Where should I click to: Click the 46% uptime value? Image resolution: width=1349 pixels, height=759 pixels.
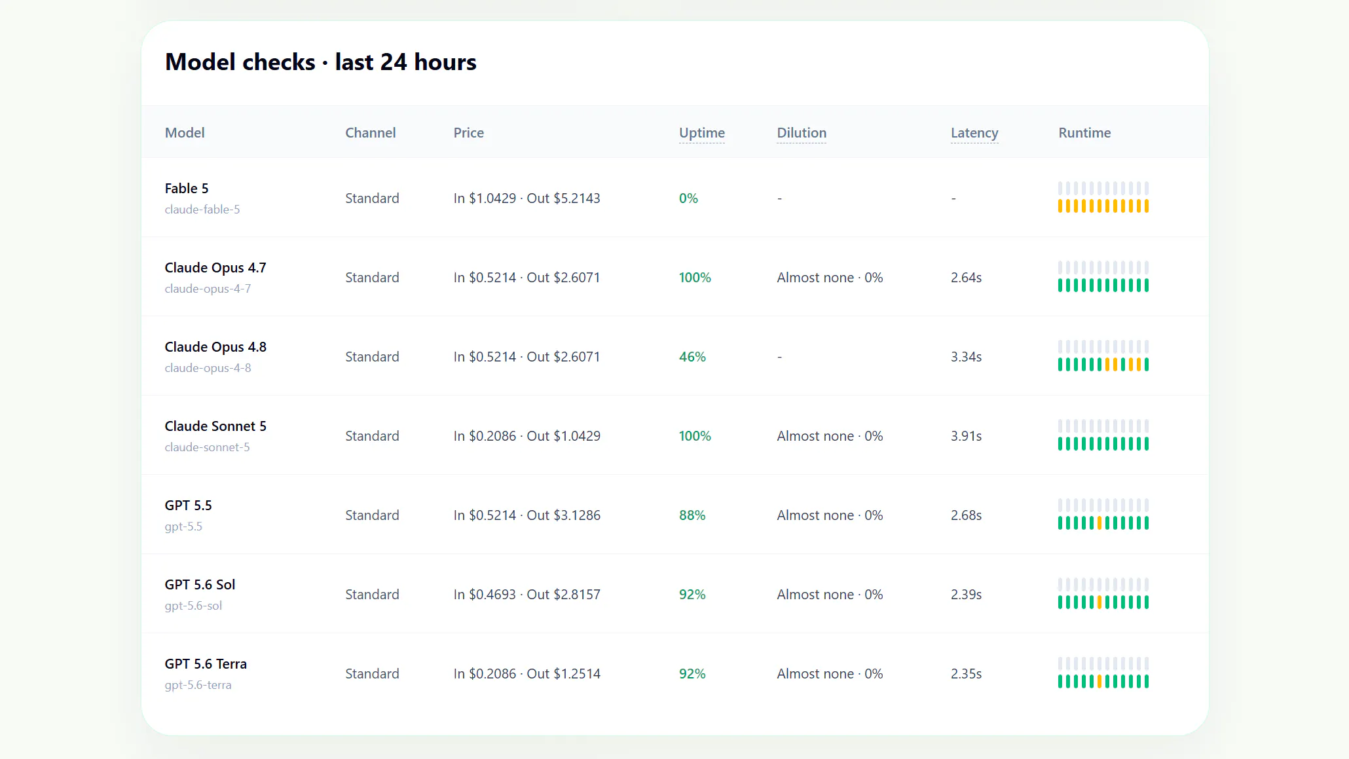coord(692,357)
